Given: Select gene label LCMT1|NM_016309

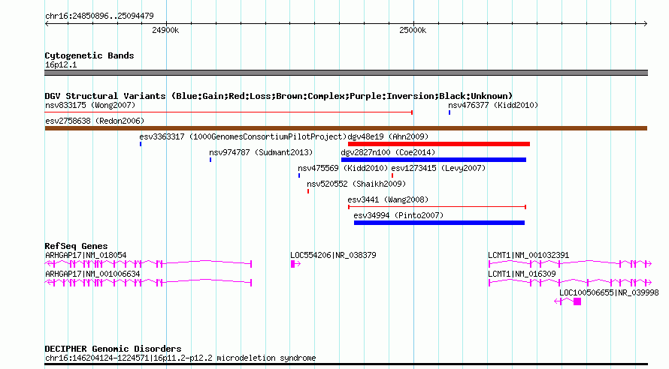Looking at the screenshot, I should (x=522, y=274).
